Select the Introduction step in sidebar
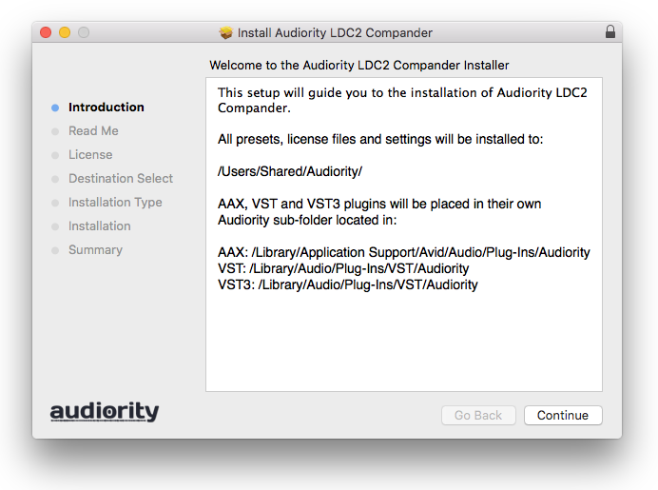 (106, 108)
